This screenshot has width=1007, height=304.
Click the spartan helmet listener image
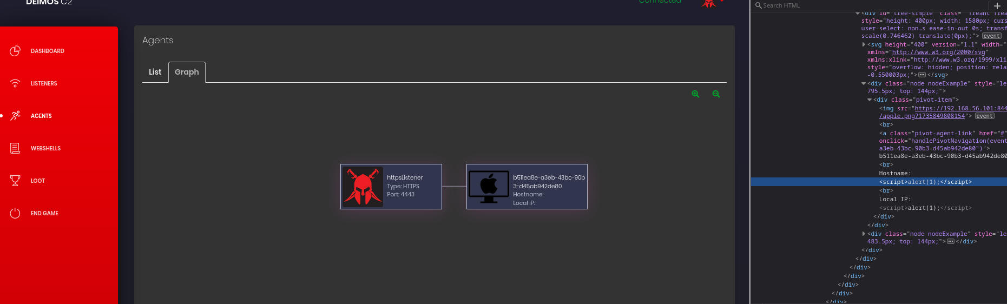pyautogui.click(x=363, y=187)
